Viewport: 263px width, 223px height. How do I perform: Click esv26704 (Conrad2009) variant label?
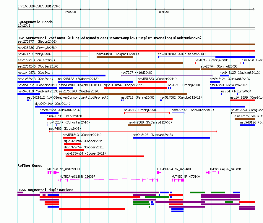(x=219, y=66)
